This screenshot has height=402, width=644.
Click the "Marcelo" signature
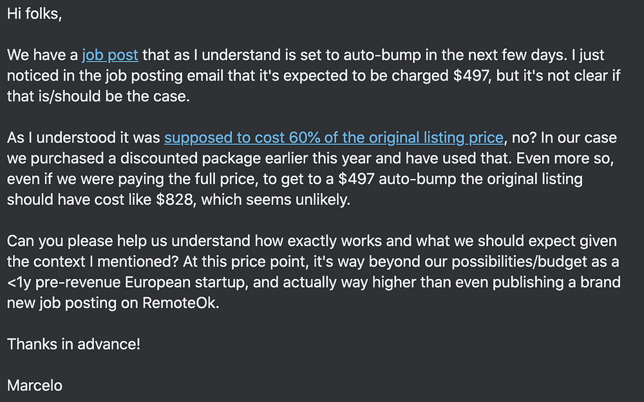(x=35, y=385)
